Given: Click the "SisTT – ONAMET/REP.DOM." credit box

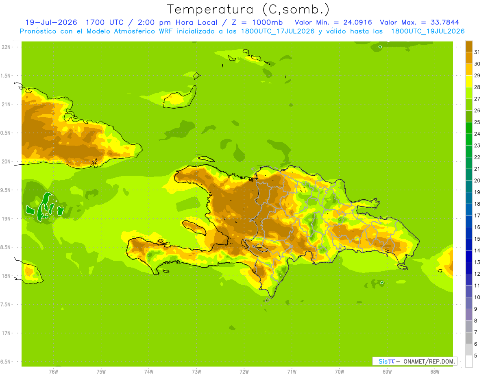Looking at the screenshot, I should (414, 361).
